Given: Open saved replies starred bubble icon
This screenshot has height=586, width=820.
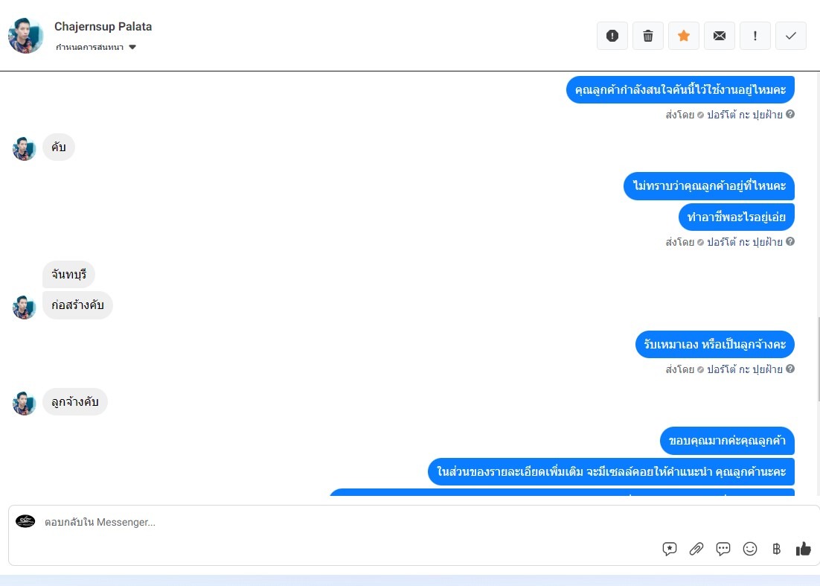Looking at the screenshot, I should pyautogui.click(x=670, y=548).
